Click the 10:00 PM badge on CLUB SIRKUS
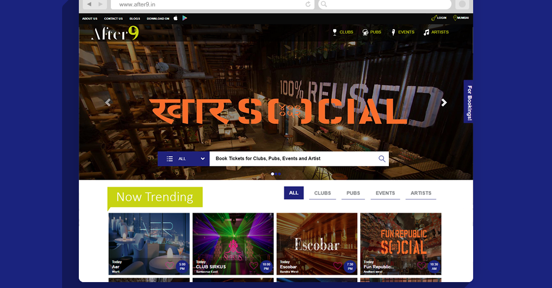The width and height of the screenshot is (552, 288). click(x=266, y=266)
